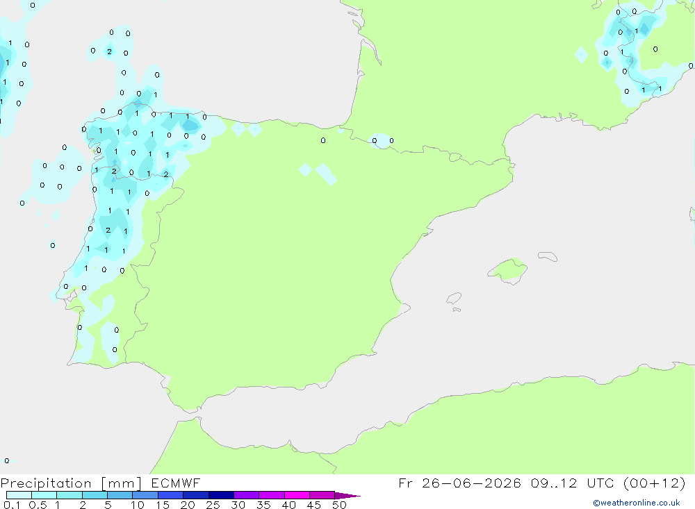Click the isolated diamond rain patch in France

point(581,55)
